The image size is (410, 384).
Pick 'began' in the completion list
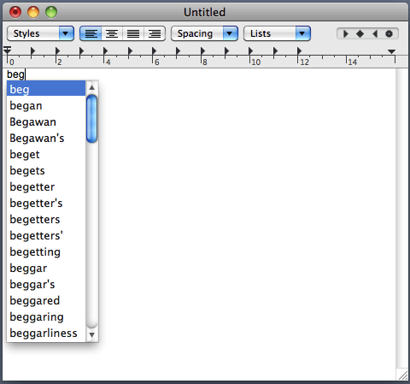tap(46, 105)
